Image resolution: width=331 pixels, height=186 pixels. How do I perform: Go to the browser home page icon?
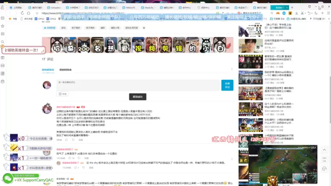click(x=29, y=13)
